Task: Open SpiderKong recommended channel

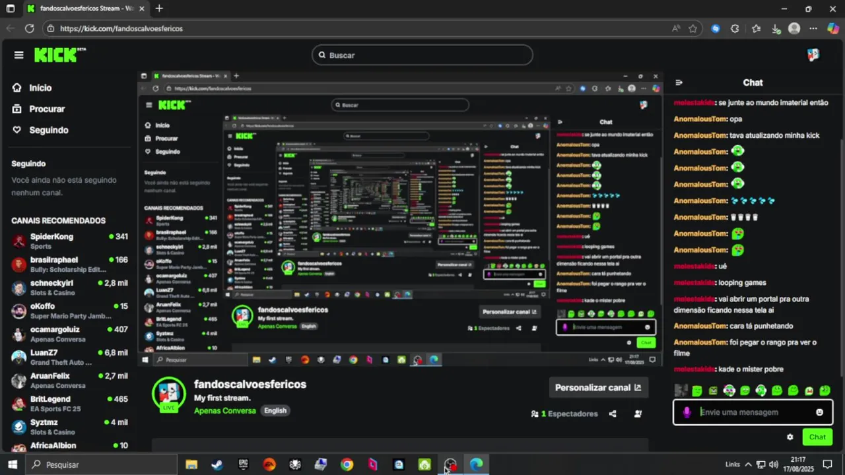Action: coord(69,241)
